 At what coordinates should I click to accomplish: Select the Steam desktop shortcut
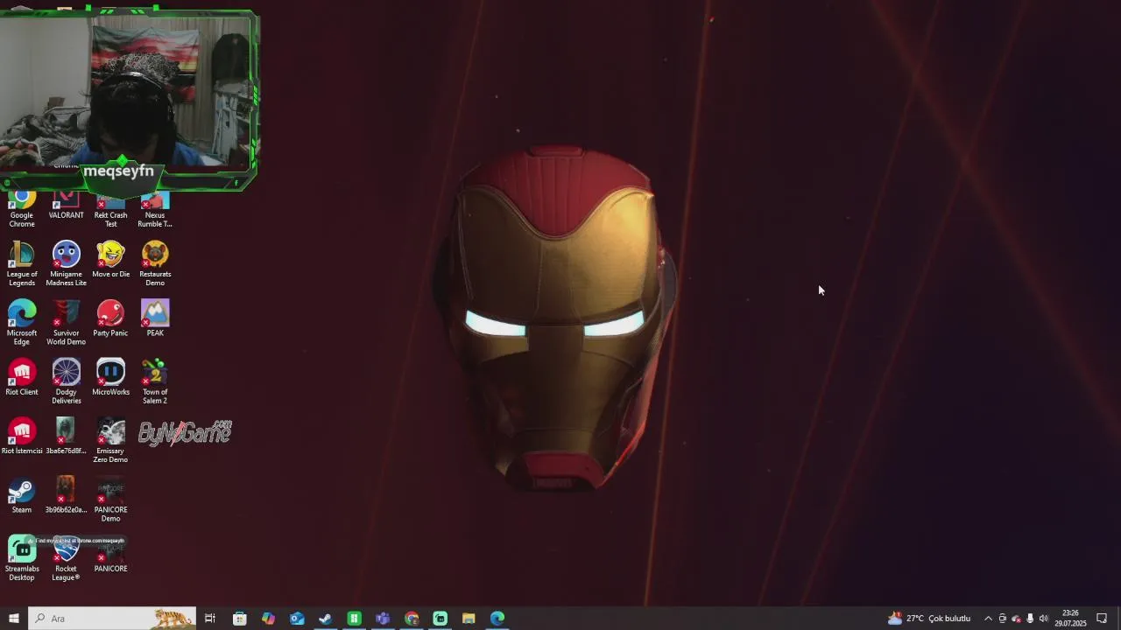(22, 494)
